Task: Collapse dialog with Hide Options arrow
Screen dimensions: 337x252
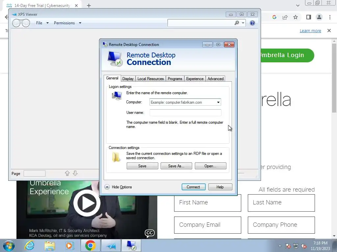Action: click(107, 187)
